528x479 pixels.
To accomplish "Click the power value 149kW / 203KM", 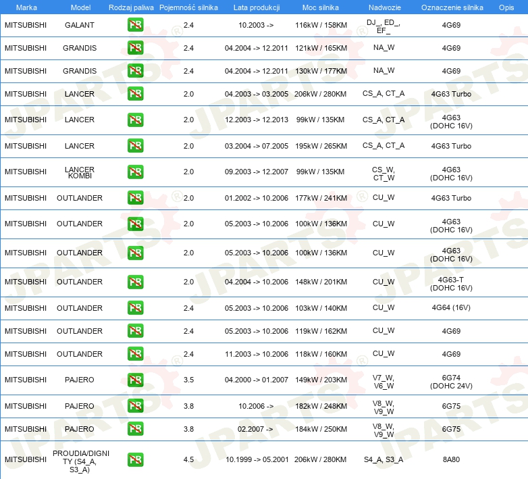I will tap(321, 380).
